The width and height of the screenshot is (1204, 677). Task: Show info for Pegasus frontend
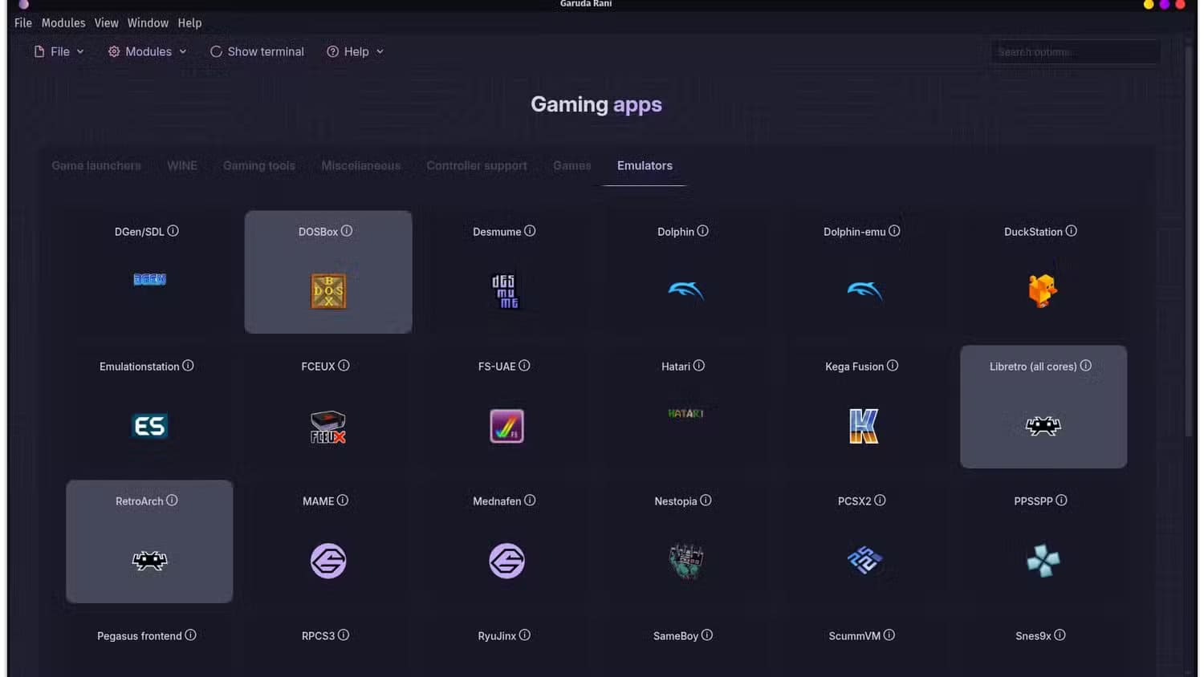click(x=190, y=635)
